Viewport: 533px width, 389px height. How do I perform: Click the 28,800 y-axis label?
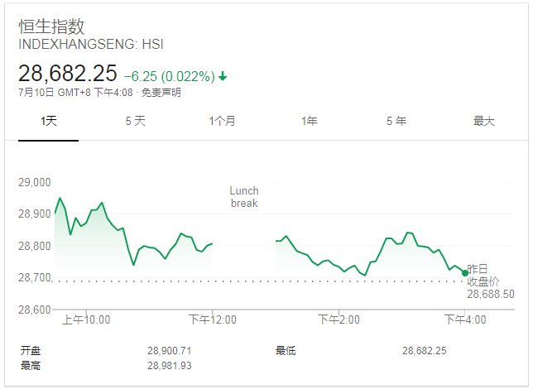point(34,246)
